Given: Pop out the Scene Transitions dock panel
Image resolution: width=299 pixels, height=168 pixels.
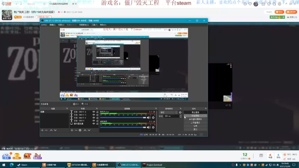Looking at the screenshot, I should (181, 109).
